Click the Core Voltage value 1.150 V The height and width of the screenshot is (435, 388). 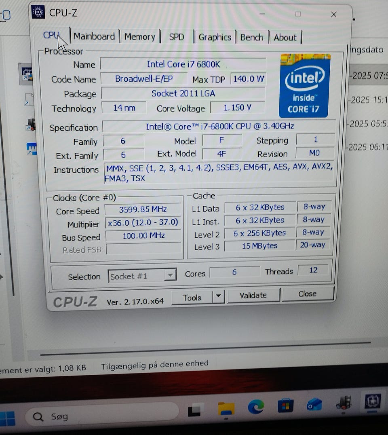pyautogui.click(x=237, y=108)
